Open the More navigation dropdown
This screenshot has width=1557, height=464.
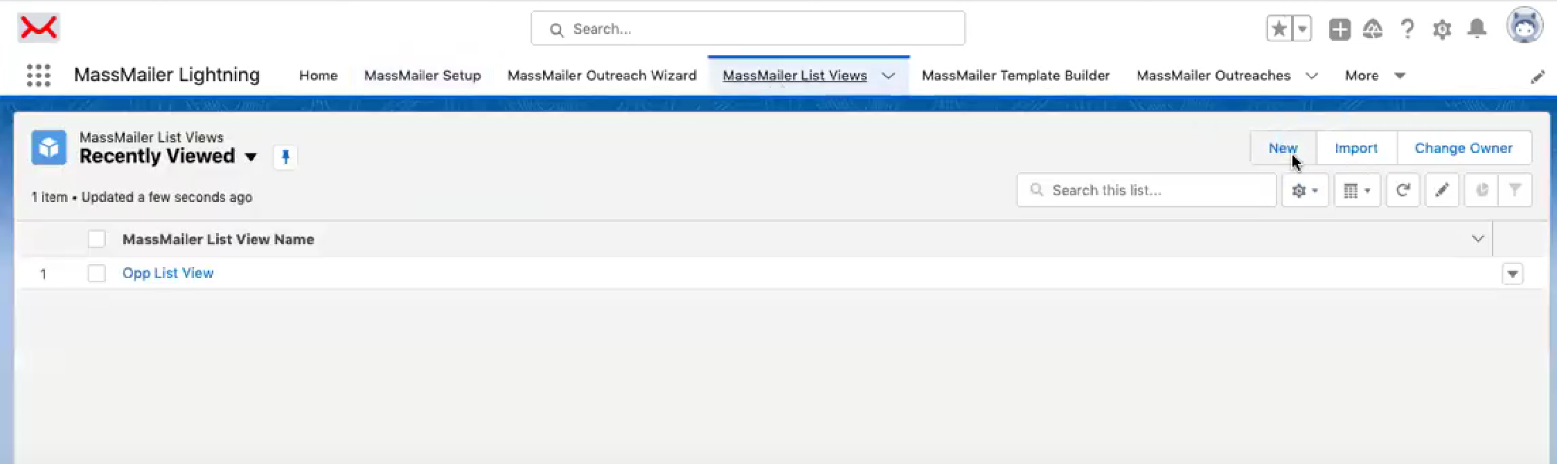click(x=1375, y=75)
